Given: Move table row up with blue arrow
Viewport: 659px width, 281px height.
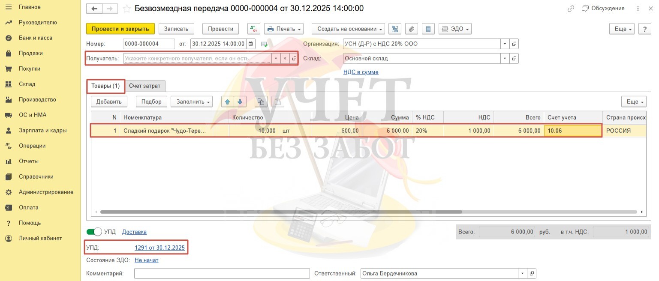Looking at the screenshot, I should (228, 102).
